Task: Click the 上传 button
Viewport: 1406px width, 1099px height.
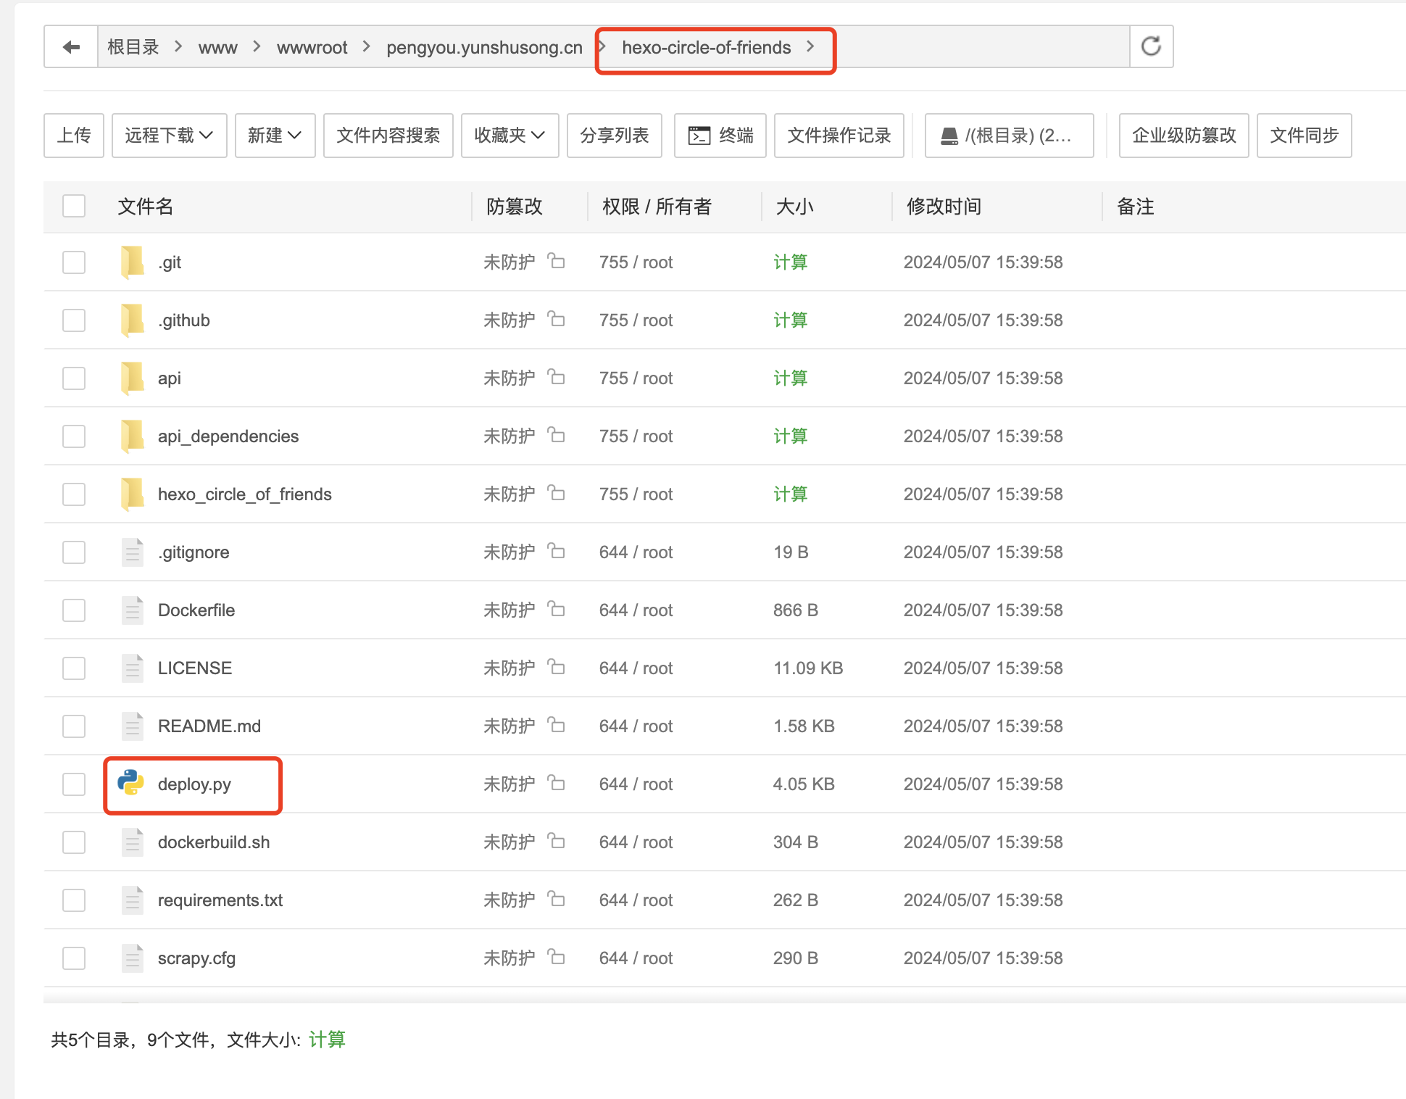Action: point(74,136)
